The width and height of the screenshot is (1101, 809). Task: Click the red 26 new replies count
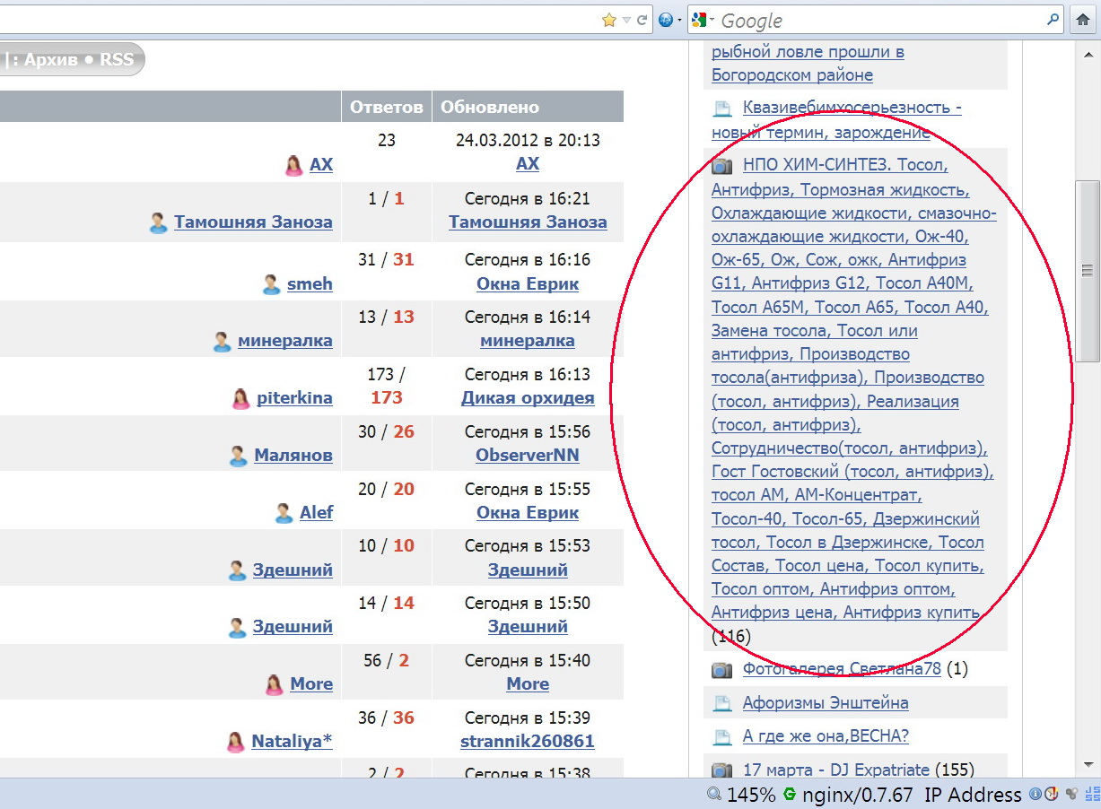point(404,432)
